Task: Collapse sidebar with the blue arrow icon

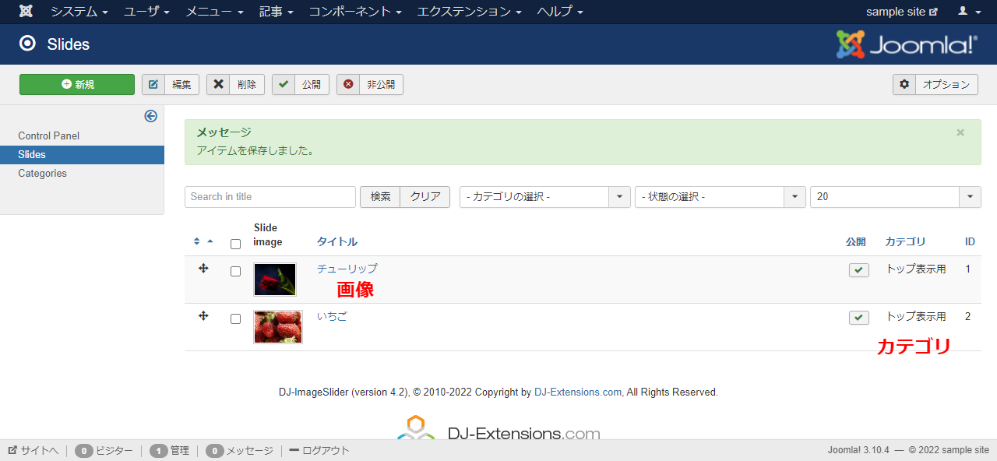Action: pyautogui.click(x=151, y=116)
